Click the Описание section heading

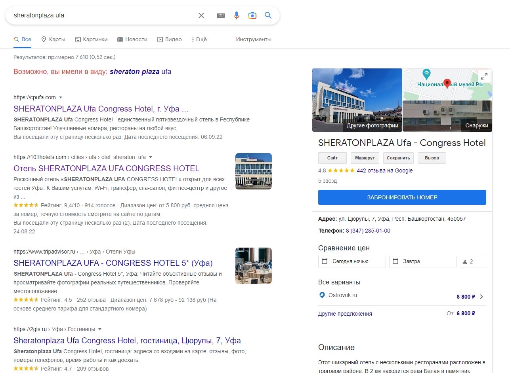(336, 347)
